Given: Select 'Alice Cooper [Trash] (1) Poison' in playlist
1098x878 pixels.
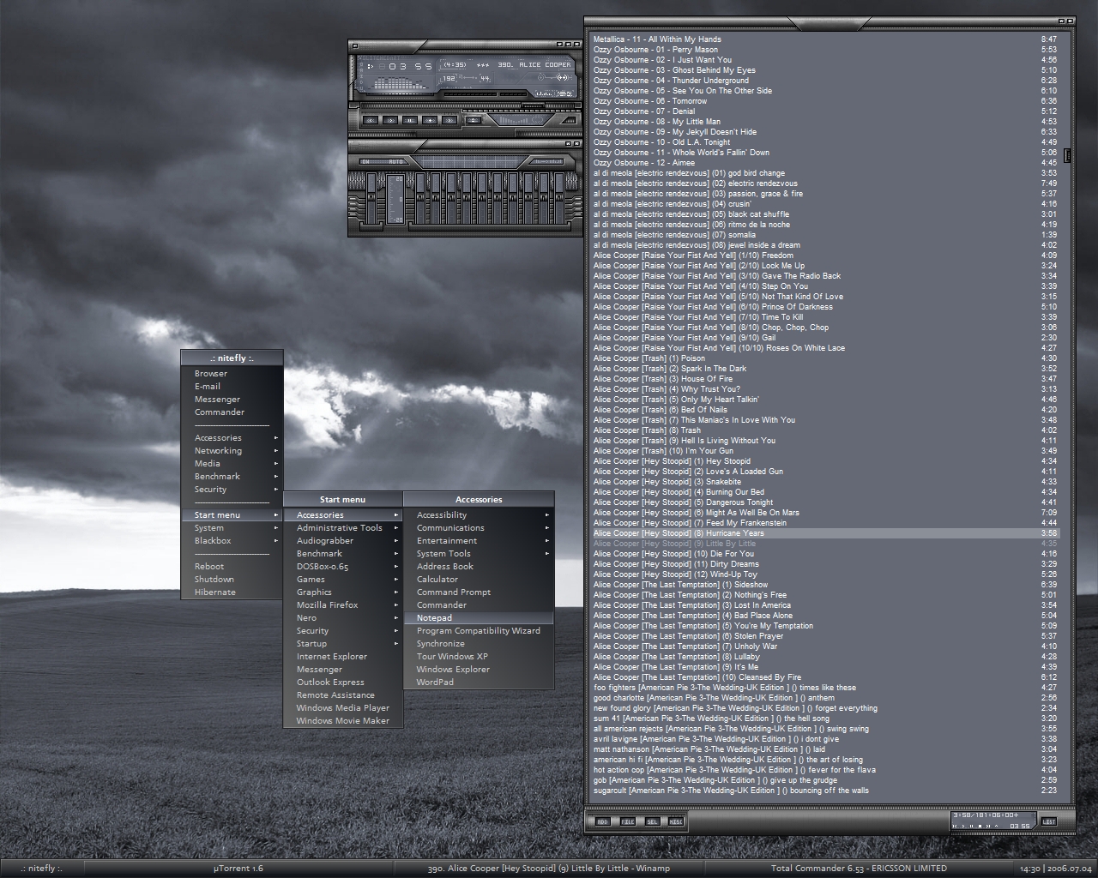Looking at the screenshot, I should click(x=825, y=358).
